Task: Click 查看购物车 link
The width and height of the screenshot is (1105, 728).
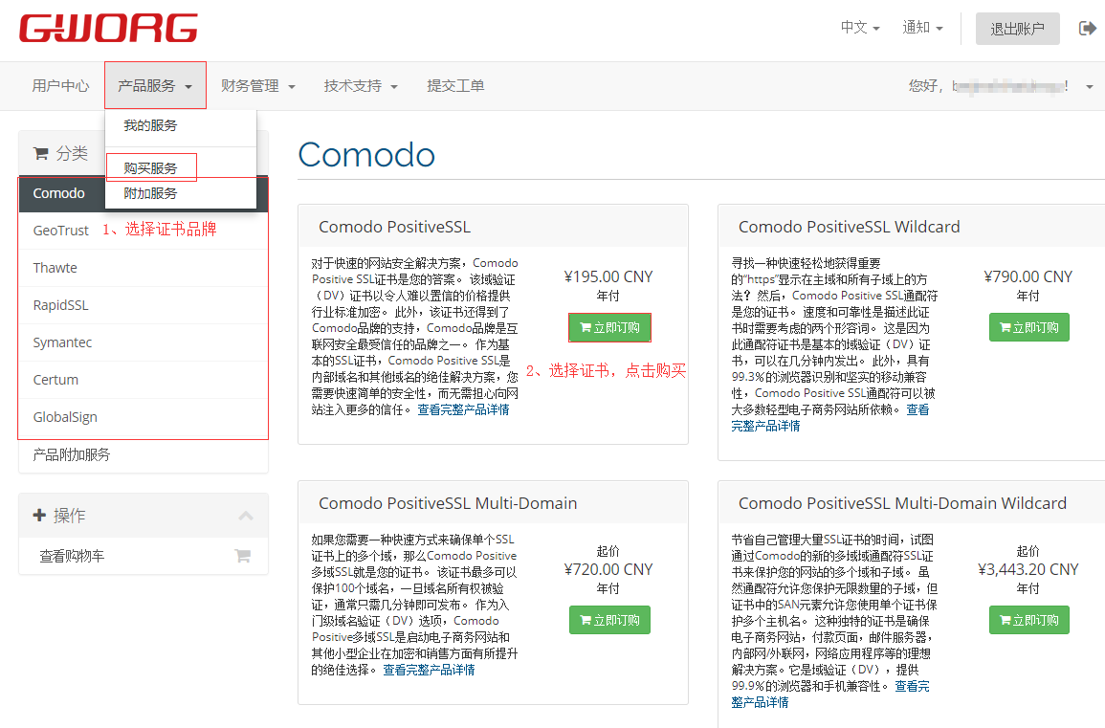Action: (x=72, y=556)
